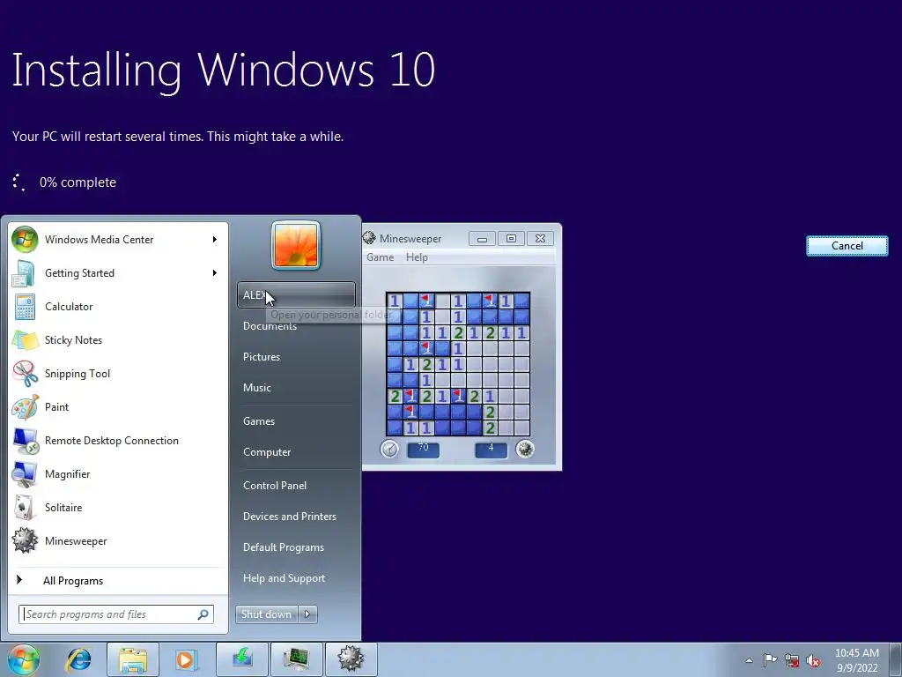Cancel the Windows 10 installation
The height and width of the screenshot is (677, 902).
click(847, 246)
